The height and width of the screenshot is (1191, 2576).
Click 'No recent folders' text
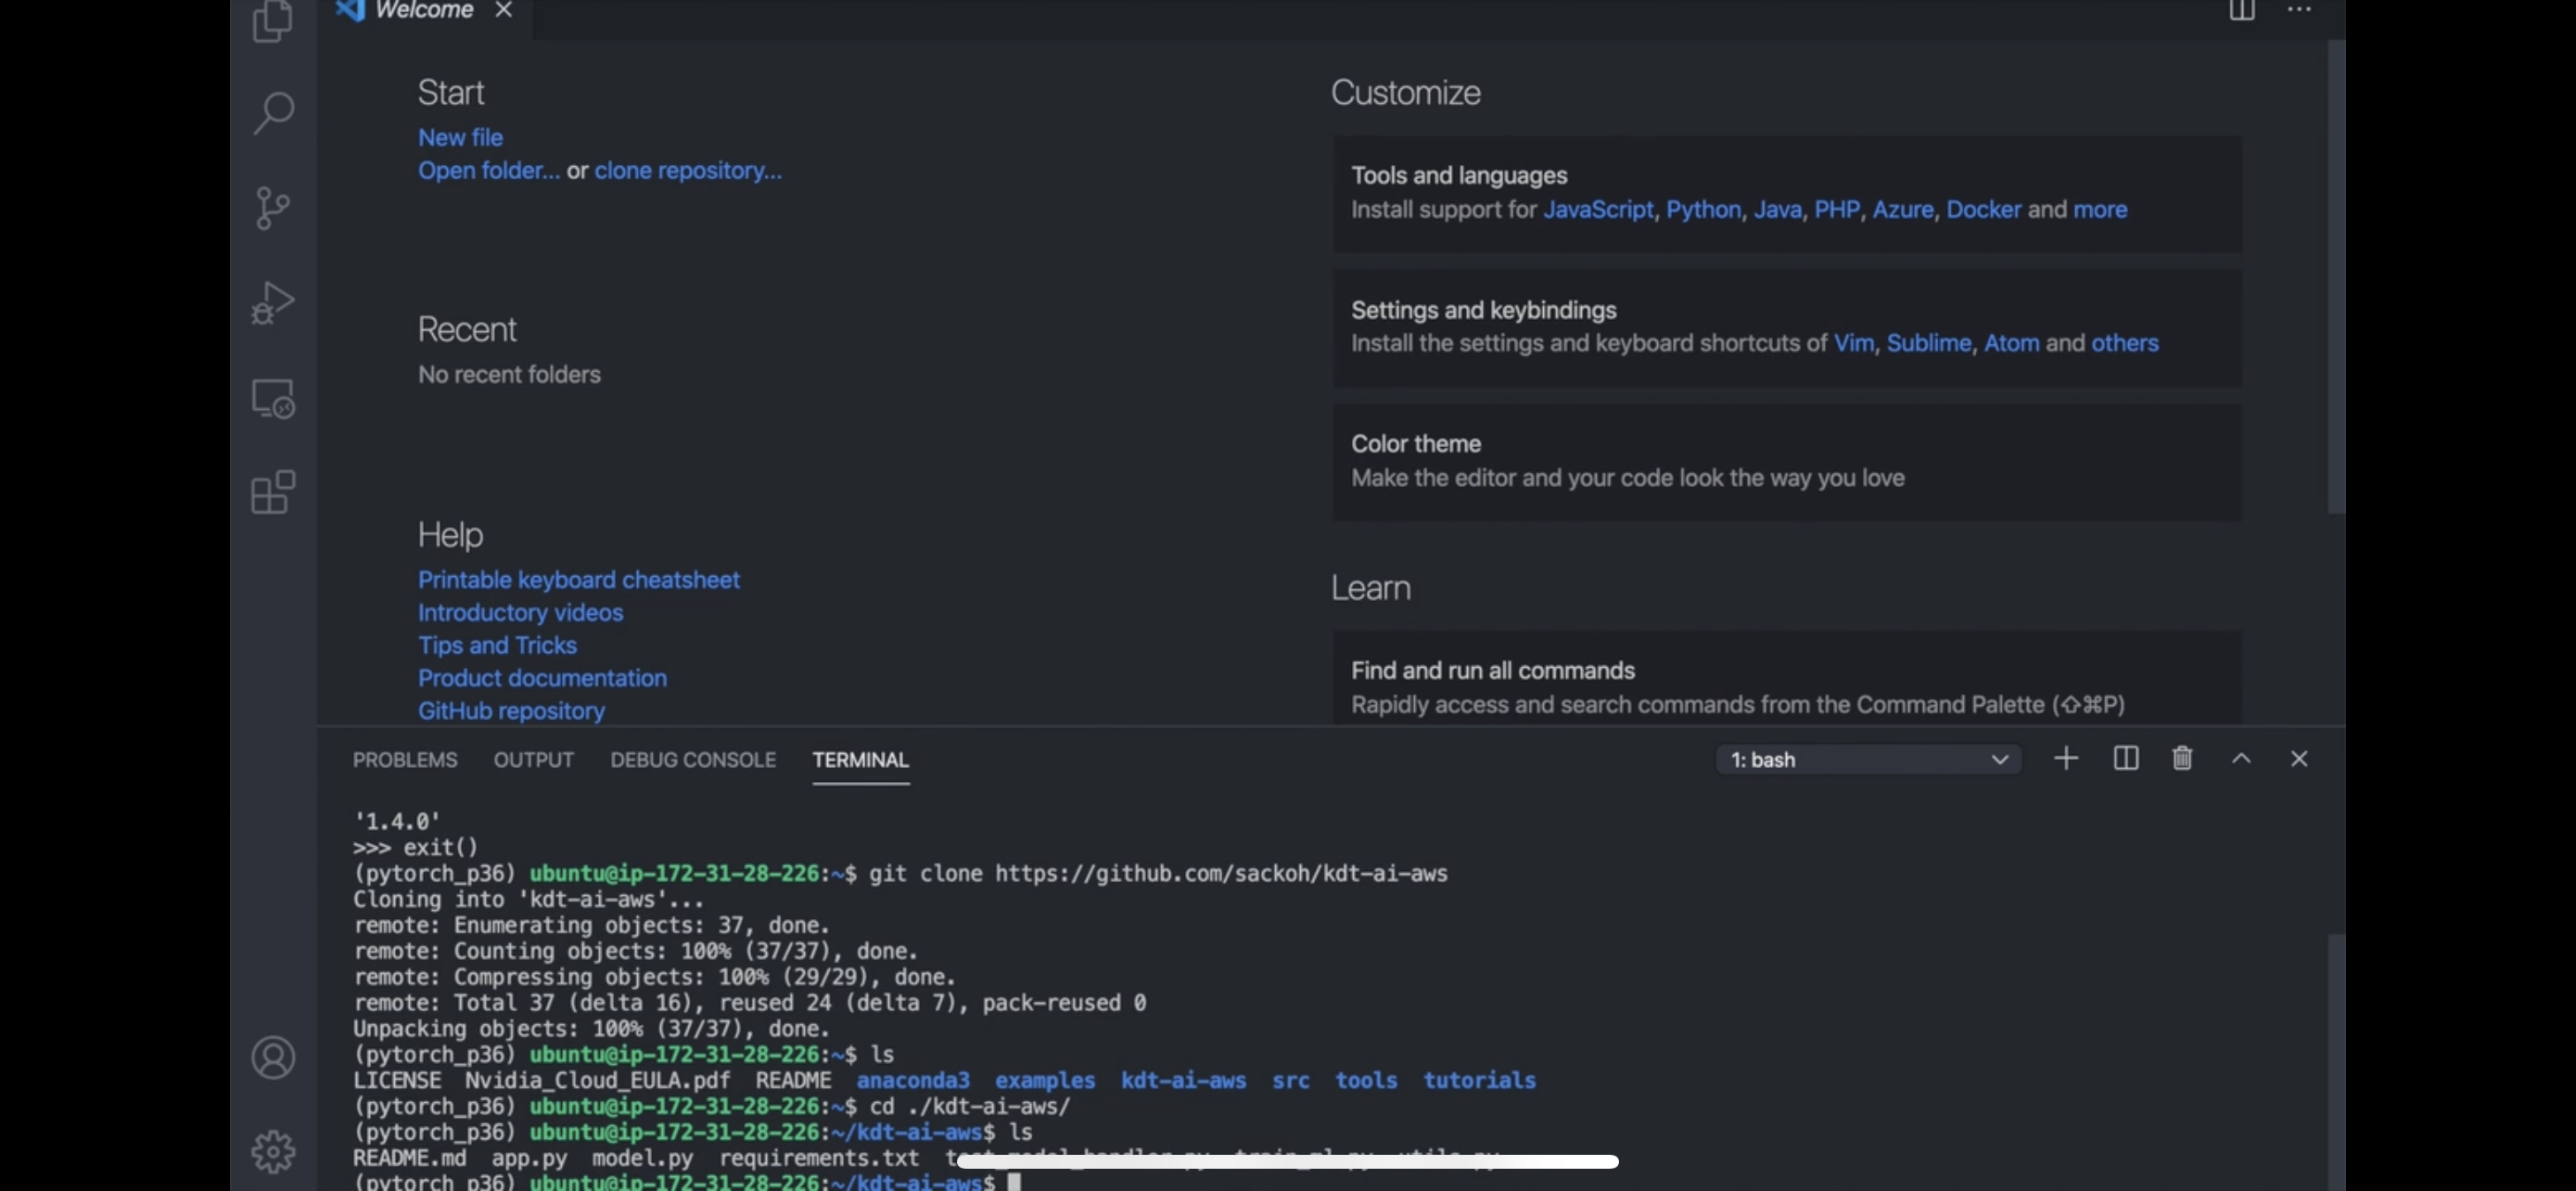tap(509, 375)
